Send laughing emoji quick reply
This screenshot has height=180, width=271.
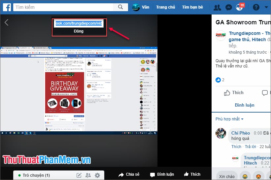tap(245, 177)
